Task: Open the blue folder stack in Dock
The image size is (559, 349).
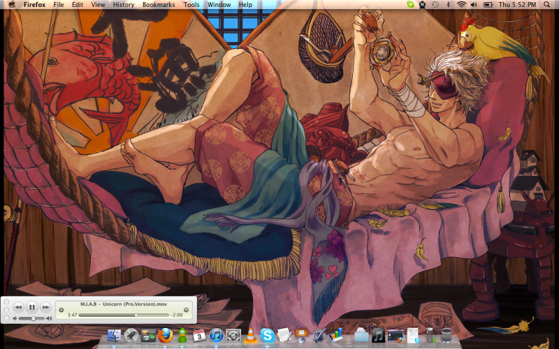Action: (x=361, y=336)
